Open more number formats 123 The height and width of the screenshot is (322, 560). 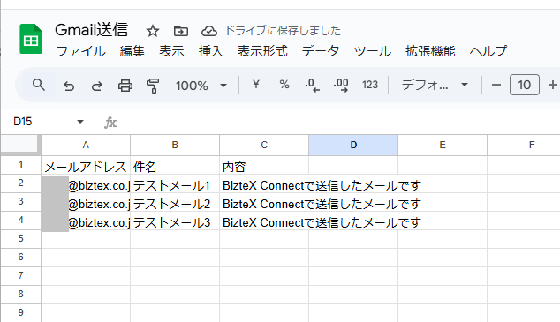369,85
